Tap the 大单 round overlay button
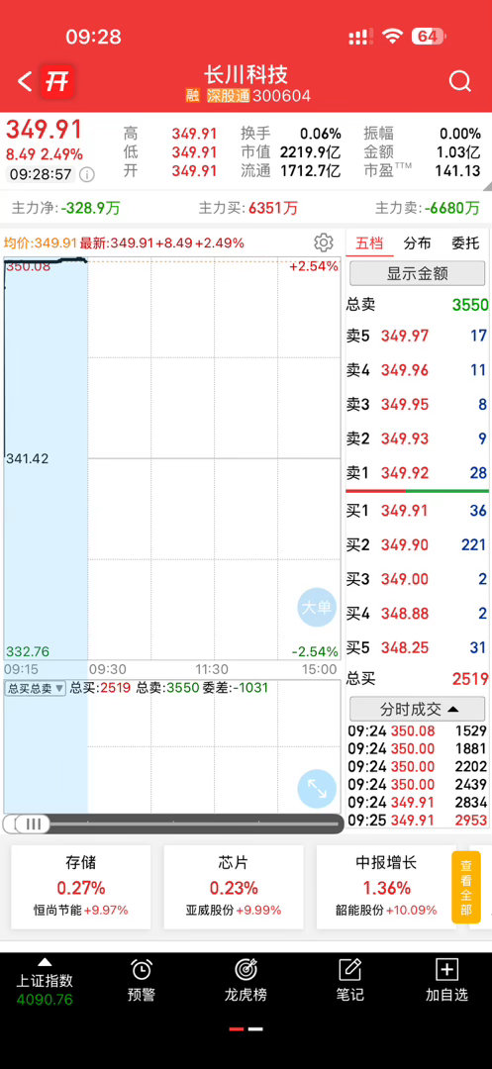 317,608
